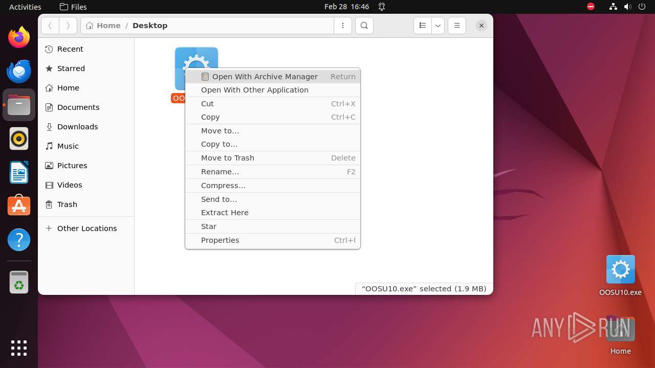The width and height of the screenshot is (655, 368).
Task: Click the red do-not-disturb tray icon
Action: 591,7
